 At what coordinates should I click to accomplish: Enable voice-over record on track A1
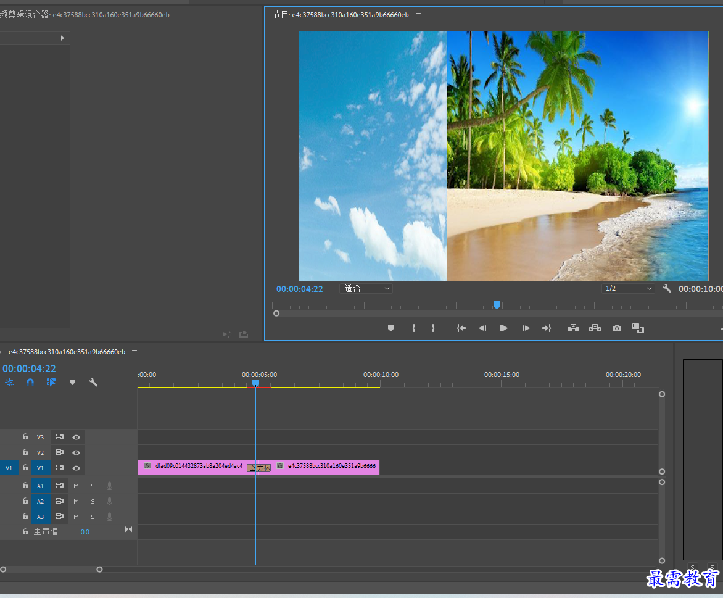109,486
